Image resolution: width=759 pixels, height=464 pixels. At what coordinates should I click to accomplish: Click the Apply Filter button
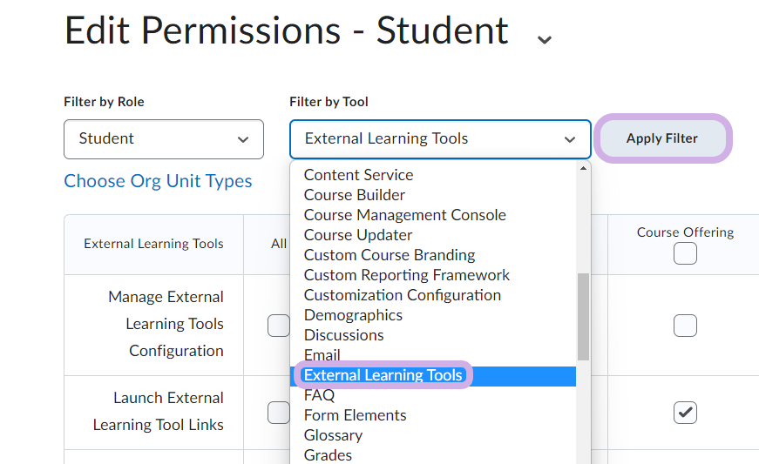(x=661, y=138)
